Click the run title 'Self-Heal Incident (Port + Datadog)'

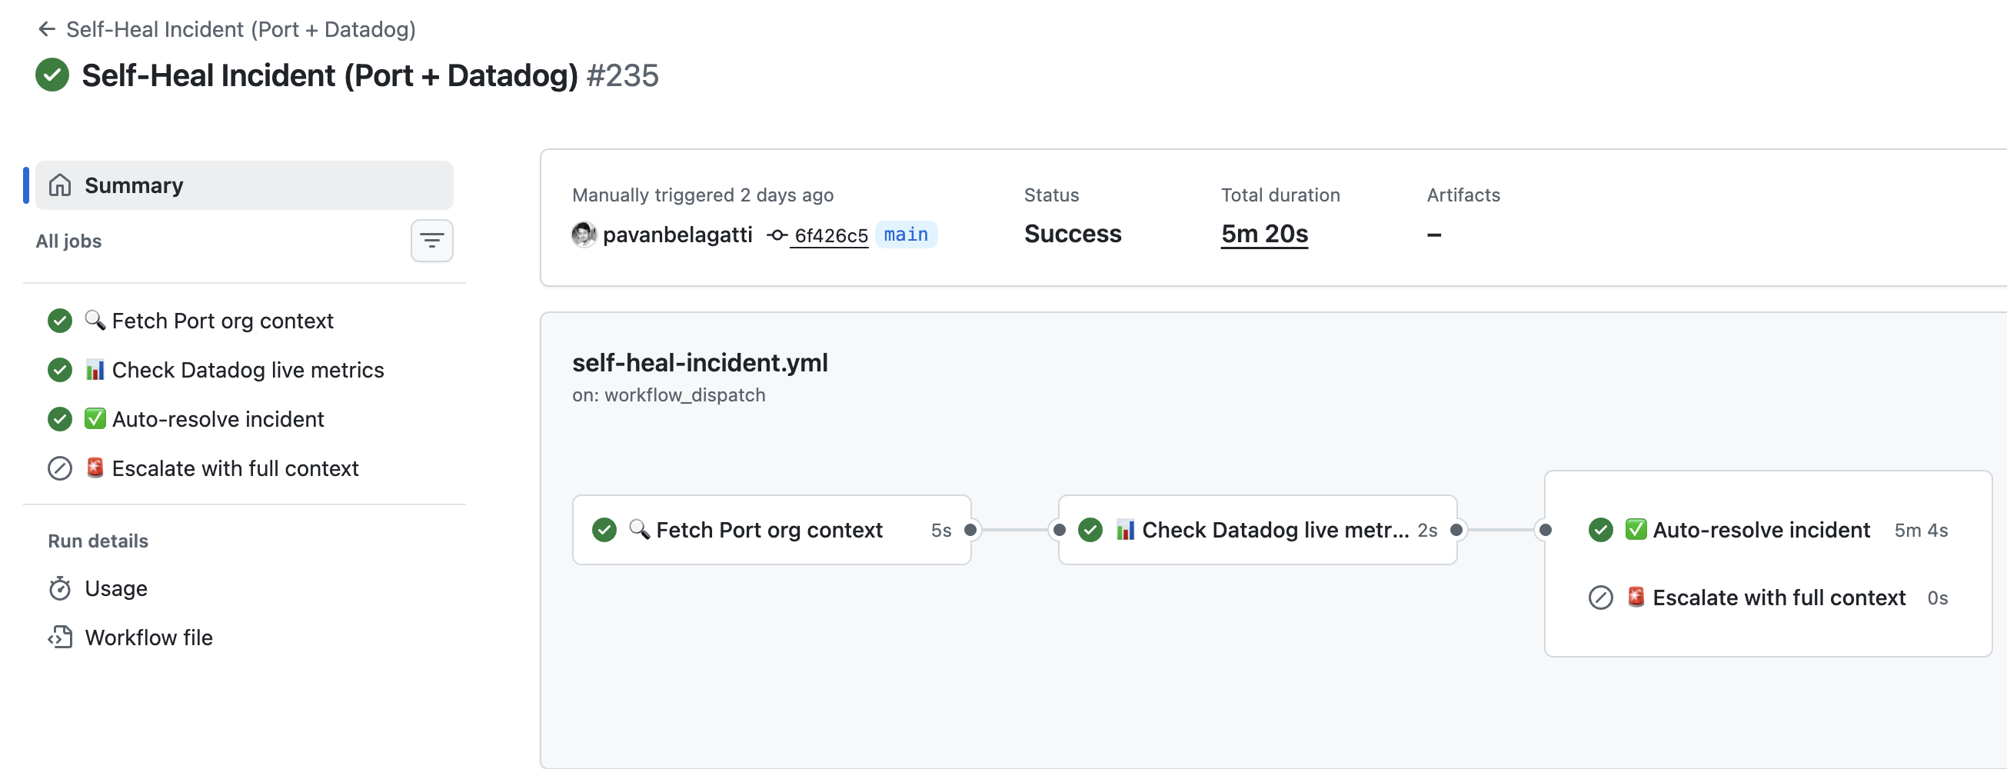coord(330,75)
